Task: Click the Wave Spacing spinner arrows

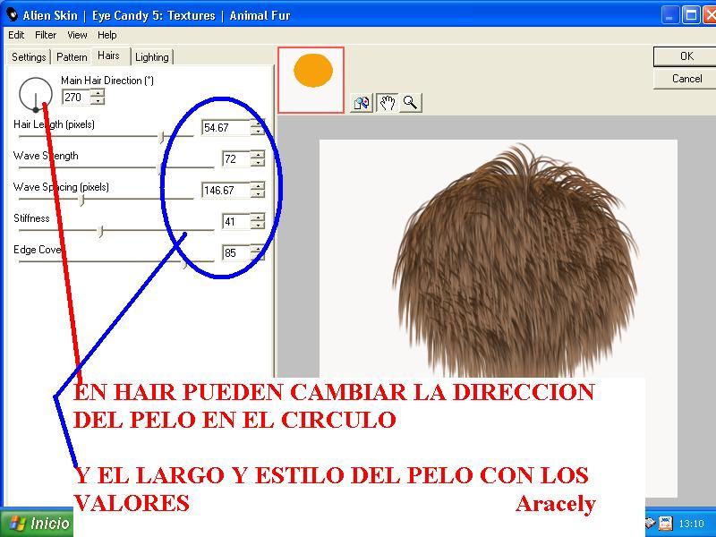Action: point(258,190)
